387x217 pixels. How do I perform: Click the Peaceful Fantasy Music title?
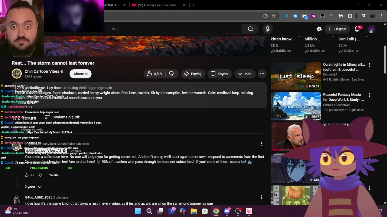click(343, 97)
